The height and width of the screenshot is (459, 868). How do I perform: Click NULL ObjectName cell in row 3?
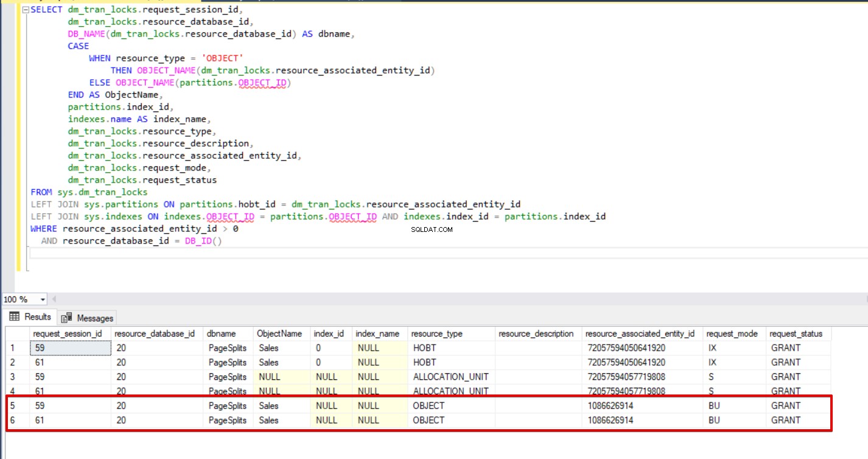click(282, 377)
